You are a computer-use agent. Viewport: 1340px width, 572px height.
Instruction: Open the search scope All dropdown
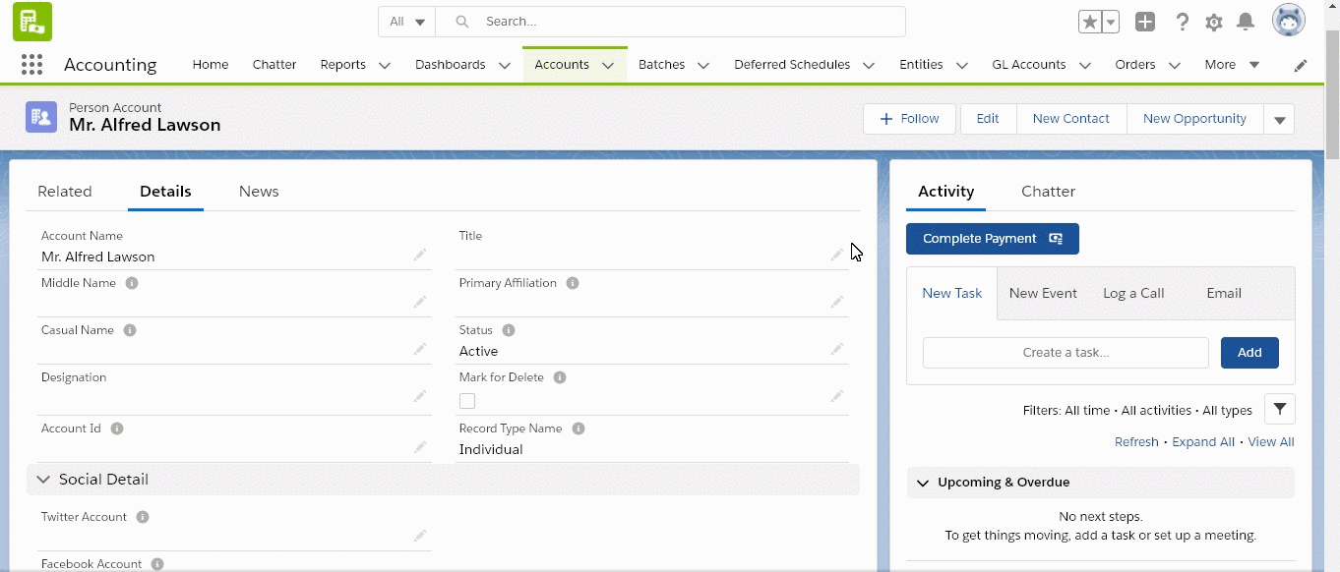(407, 22)
